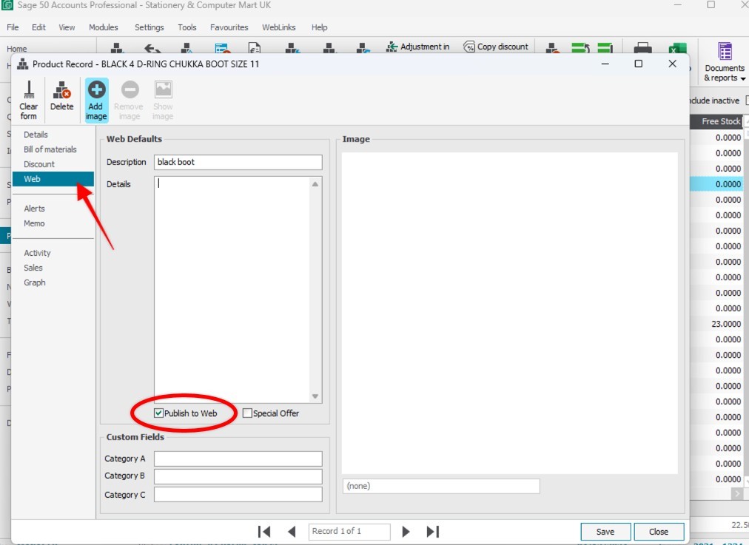Open the Activity section

37,253
